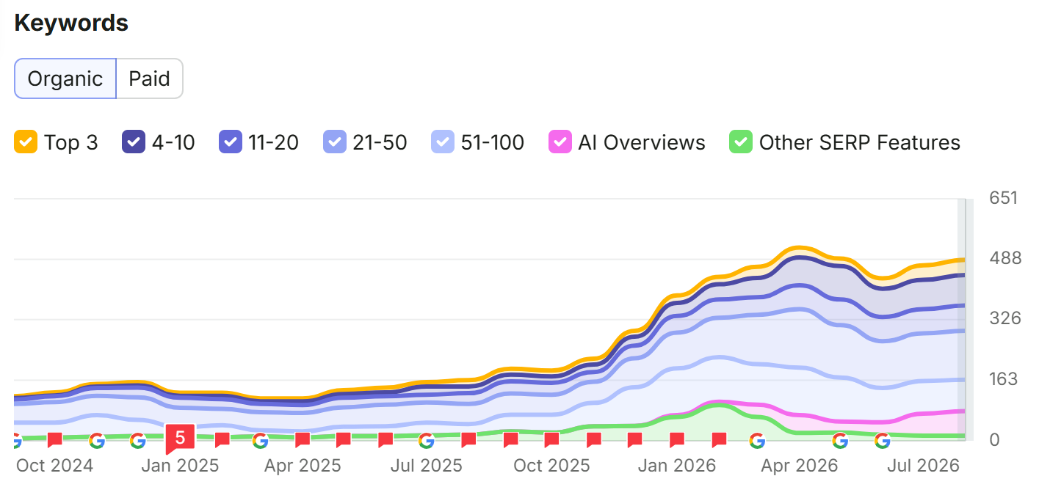
Task: Click the 163 y-axis value
Action: [x=1004, y=379]
